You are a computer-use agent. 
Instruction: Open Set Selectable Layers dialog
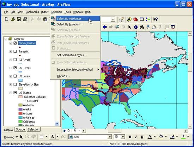pos(75,55)
